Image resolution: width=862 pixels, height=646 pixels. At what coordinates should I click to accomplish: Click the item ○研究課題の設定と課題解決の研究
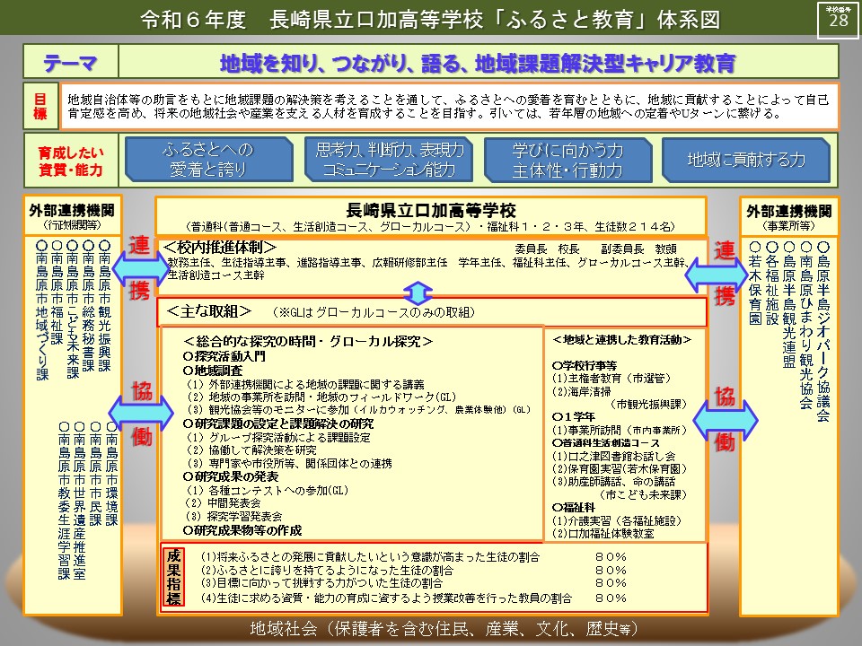pos(278,423)
